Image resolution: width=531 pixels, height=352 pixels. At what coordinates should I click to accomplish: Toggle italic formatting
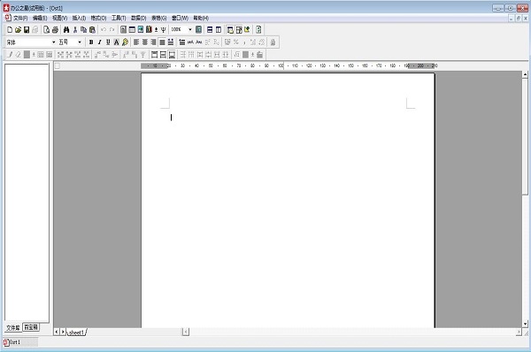point(99,42)
